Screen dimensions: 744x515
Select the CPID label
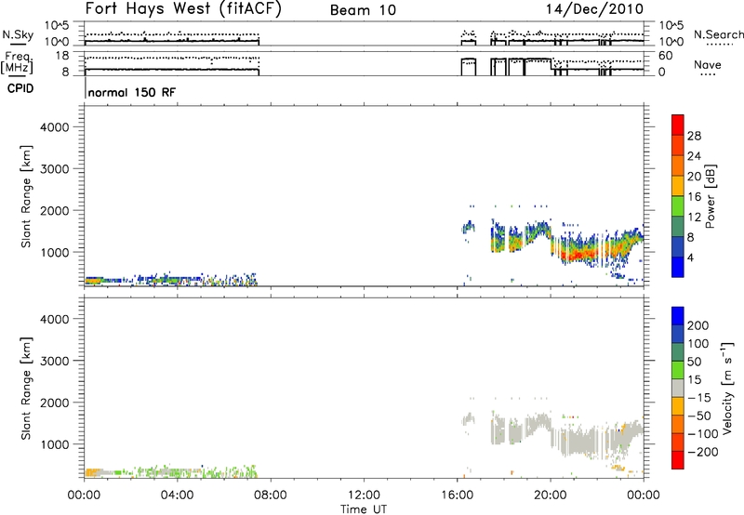coord(20,88)
